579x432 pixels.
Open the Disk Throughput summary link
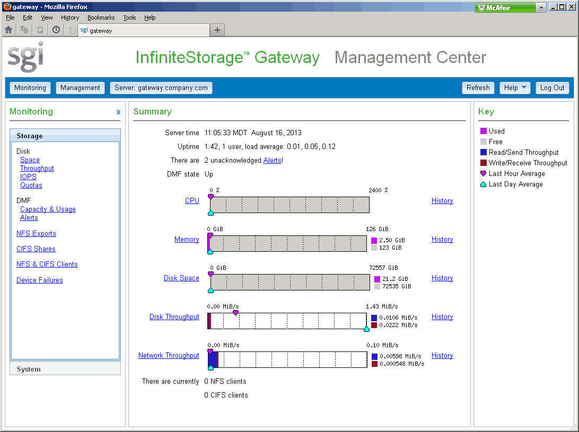174,317
